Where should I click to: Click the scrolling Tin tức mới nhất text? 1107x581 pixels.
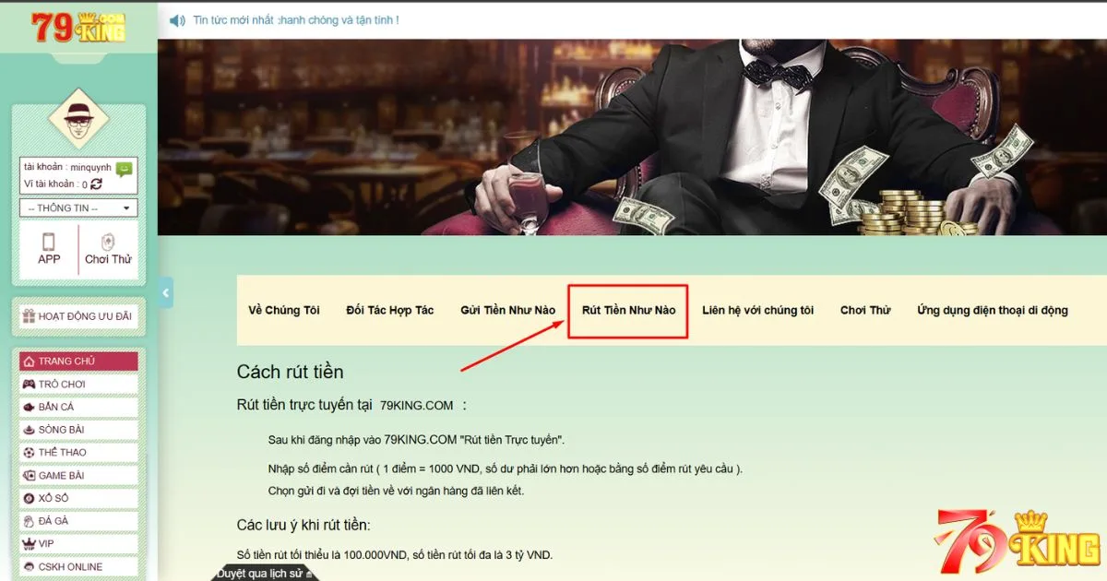[x=296, y=20]
